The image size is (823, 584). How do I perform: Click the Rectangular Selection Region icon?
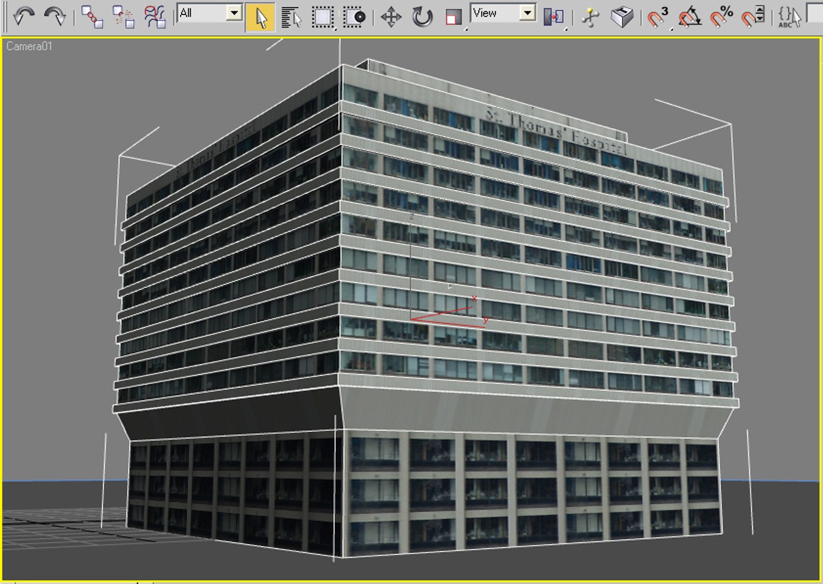(323, 17)
